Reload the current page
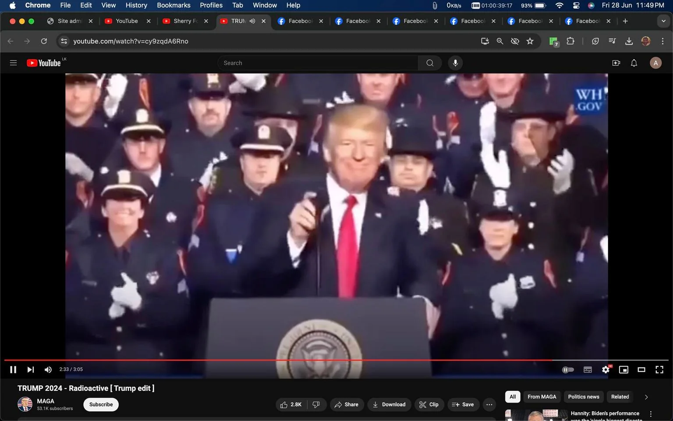 point(44,41)
